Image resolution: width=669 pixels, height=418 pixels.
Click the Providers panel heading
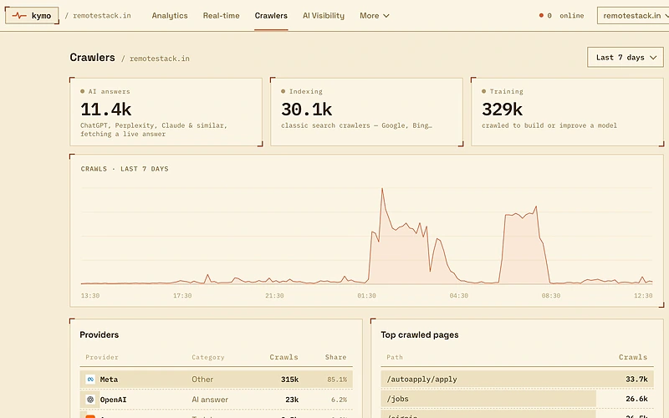pyautogui.click(x=99, y=335)
